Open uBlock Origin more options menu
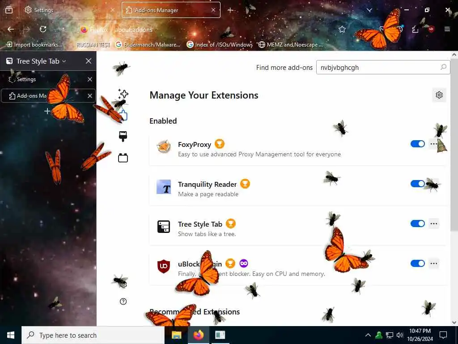 click(434, 263)
